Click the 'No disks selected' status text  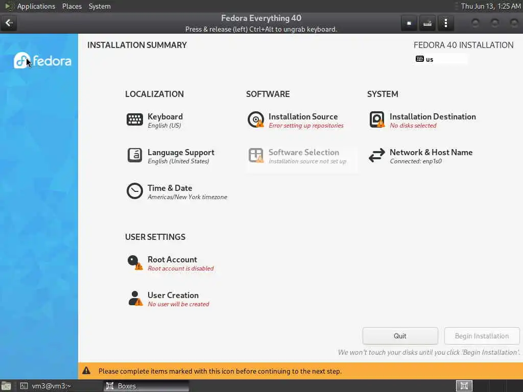413,126
